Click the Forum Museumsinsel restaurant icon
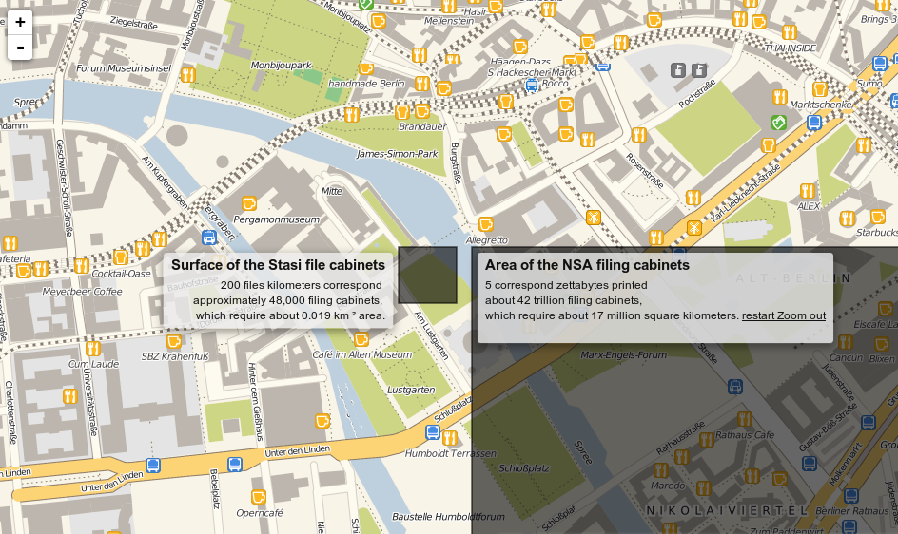 coord(187,74)
